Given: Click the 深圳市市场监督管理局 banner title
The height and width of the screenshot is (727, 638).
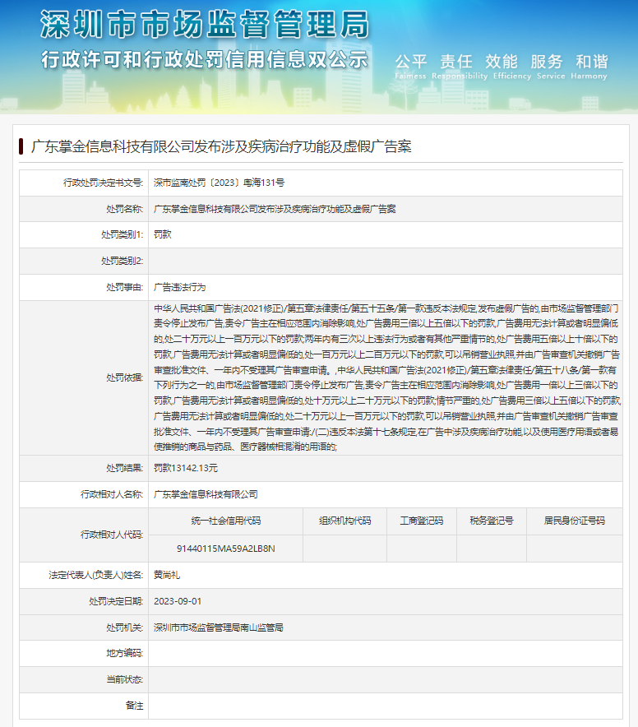Looking at the screenshot, I should pos(205,25).
